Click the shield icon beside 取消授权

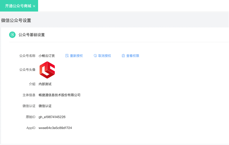coord(95,56)
